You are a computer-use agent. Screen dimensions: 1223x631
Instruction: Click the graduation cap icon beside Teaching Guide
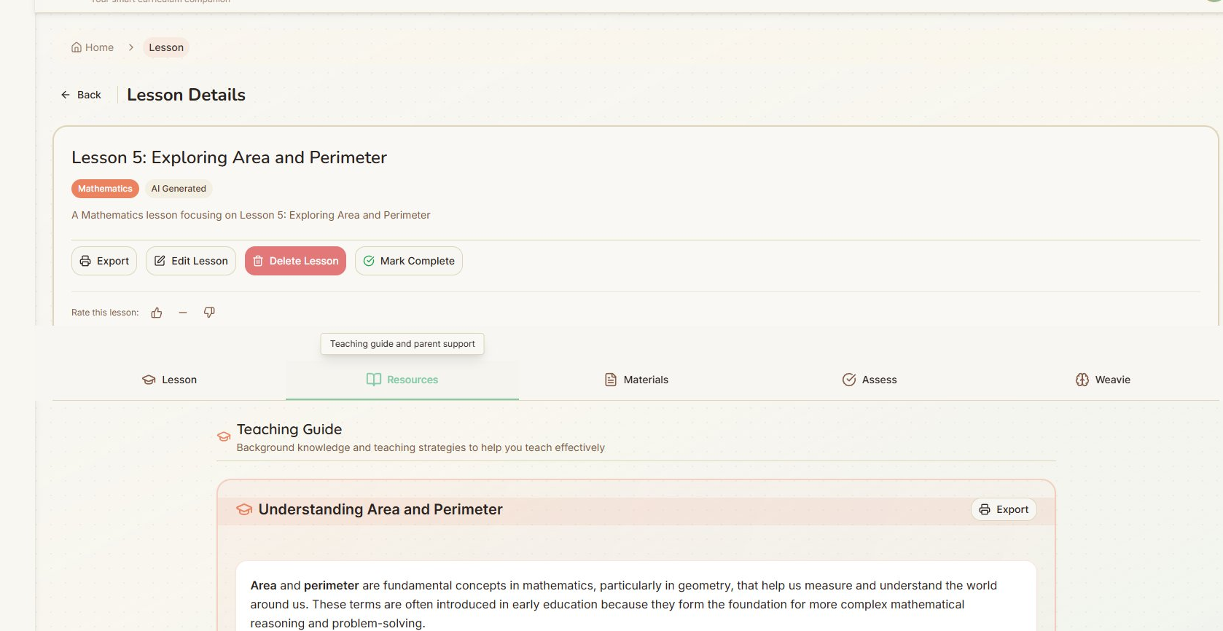[x=224, y=437]
